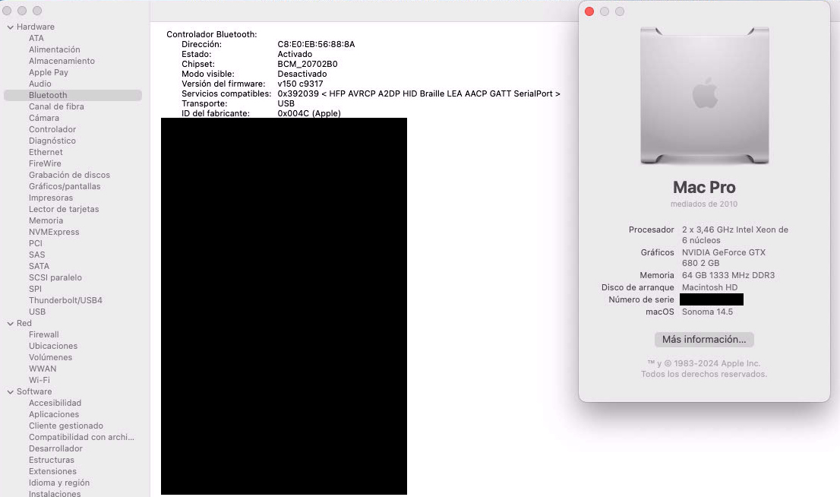
Task: Click the 64 GB 1333 MHz DDR3 value
Action: (x=728, y=275)
